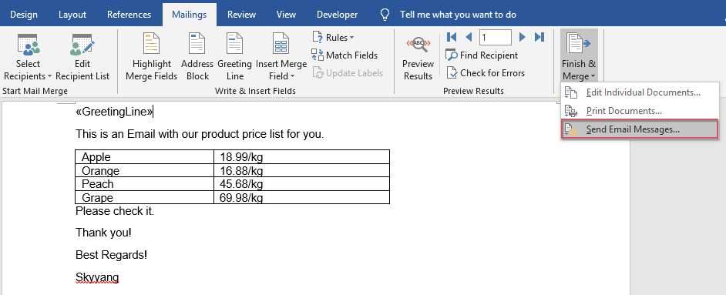The image size is (726, 295).
Task: Choose Edit Individual Documents
Action: [x=640, y=92]
